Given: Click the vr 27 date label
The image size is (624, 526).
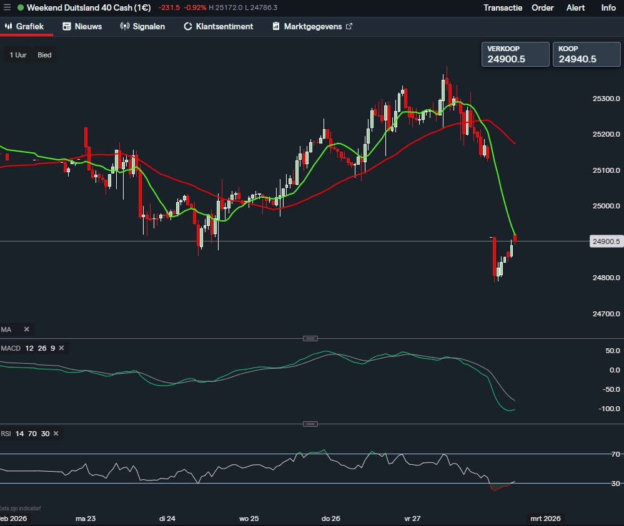Looking at the screenshot, I should [x=412, y=519].
